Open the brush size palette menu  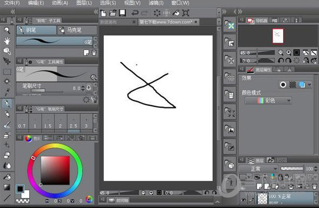tap(20, 108)
